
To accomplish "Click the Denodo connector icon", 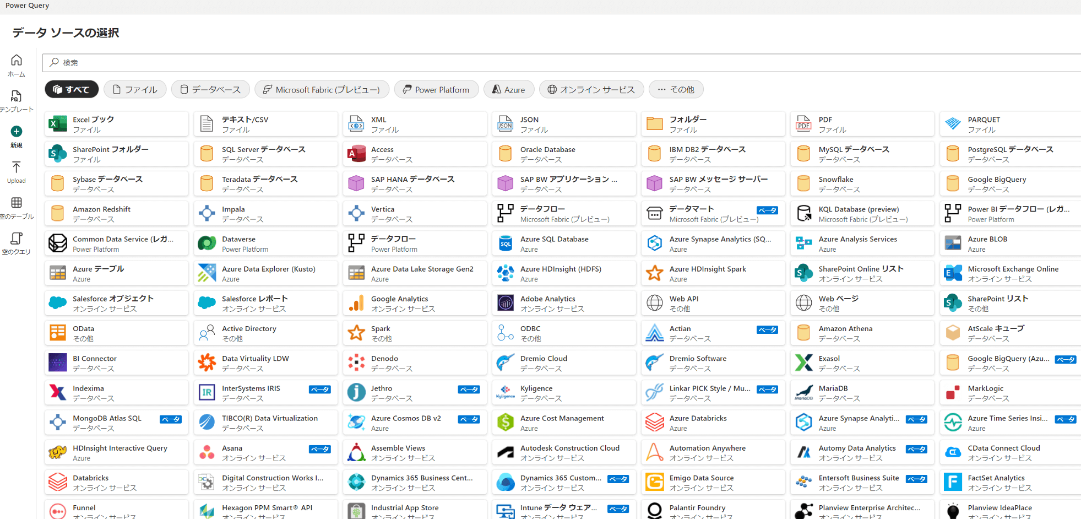I will coord(356,362).
